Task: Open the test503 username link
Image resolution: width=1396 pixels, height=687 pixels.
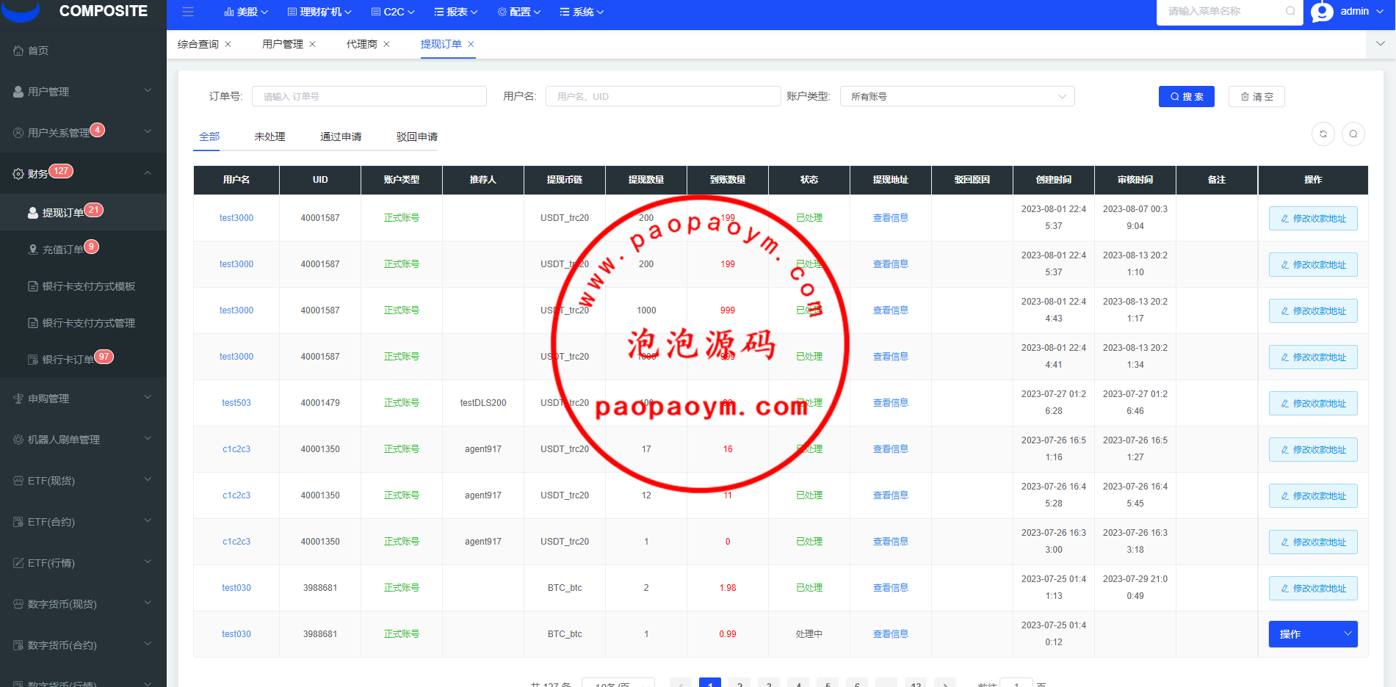Action: pos(236,403)
